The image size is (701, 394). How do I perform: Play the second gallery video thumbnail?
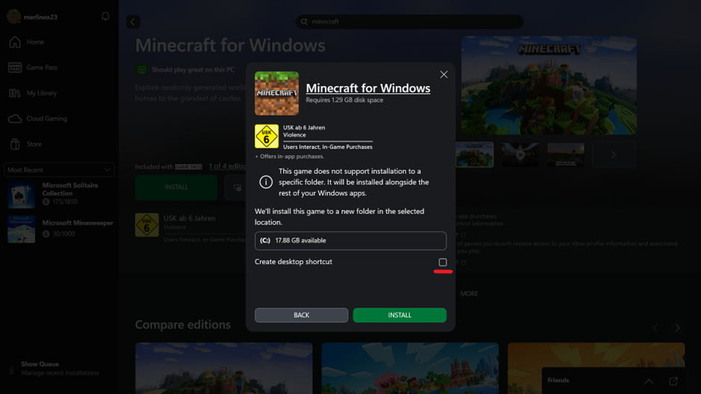click(520, 154)
